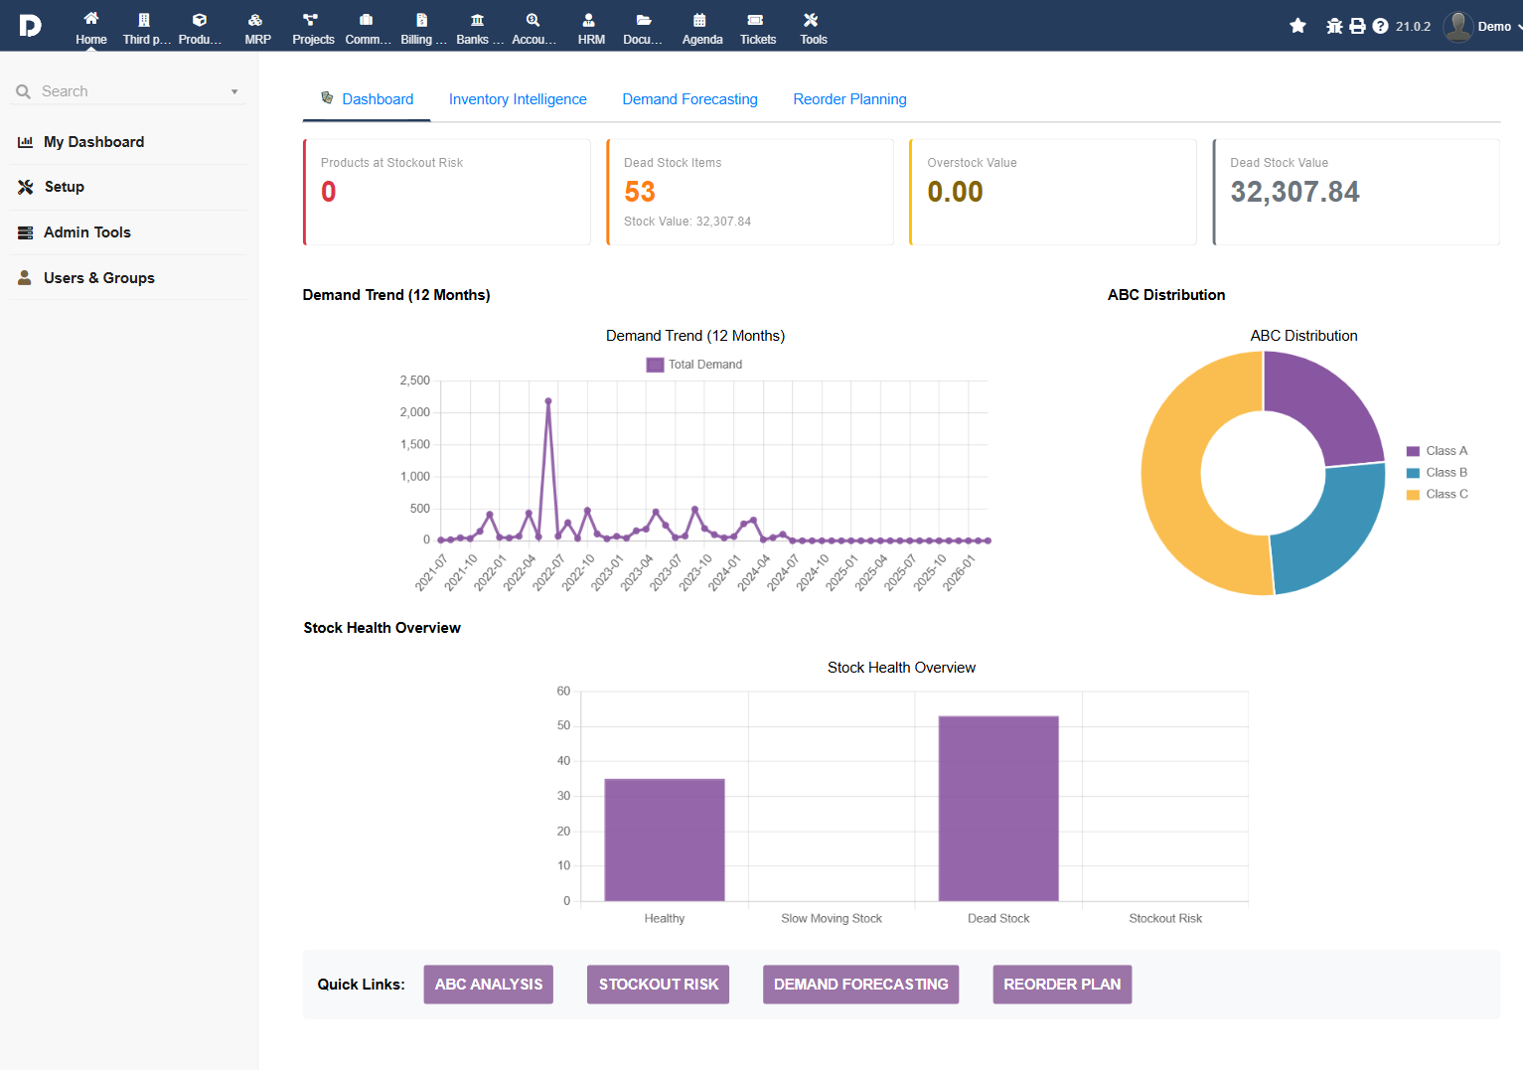
Task: Go to Banks module icon
Action: (x=477, y=21)
